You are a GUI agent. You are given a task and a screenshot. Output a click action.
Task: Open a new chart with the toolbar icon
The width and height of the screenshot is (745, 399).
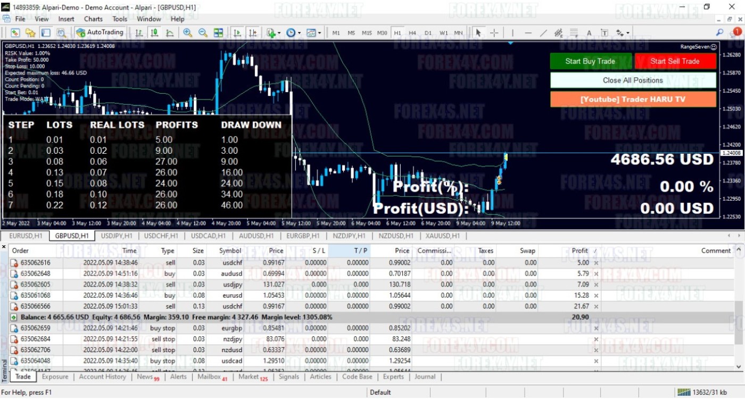[15, 33]
